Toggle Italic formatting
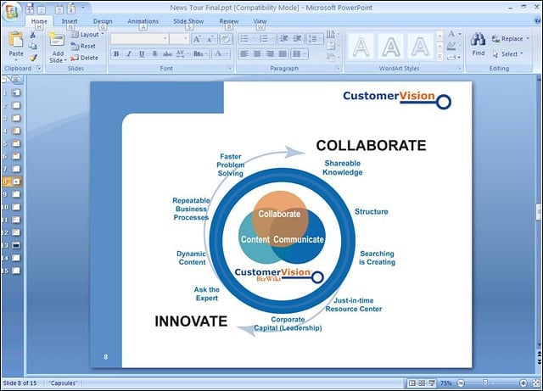Viewport: 543px width, 391px height. pyautogui.click(x=129, y=53)
